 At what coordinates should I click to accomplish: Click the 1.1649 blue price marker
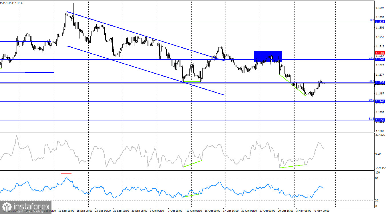[381, 59]
